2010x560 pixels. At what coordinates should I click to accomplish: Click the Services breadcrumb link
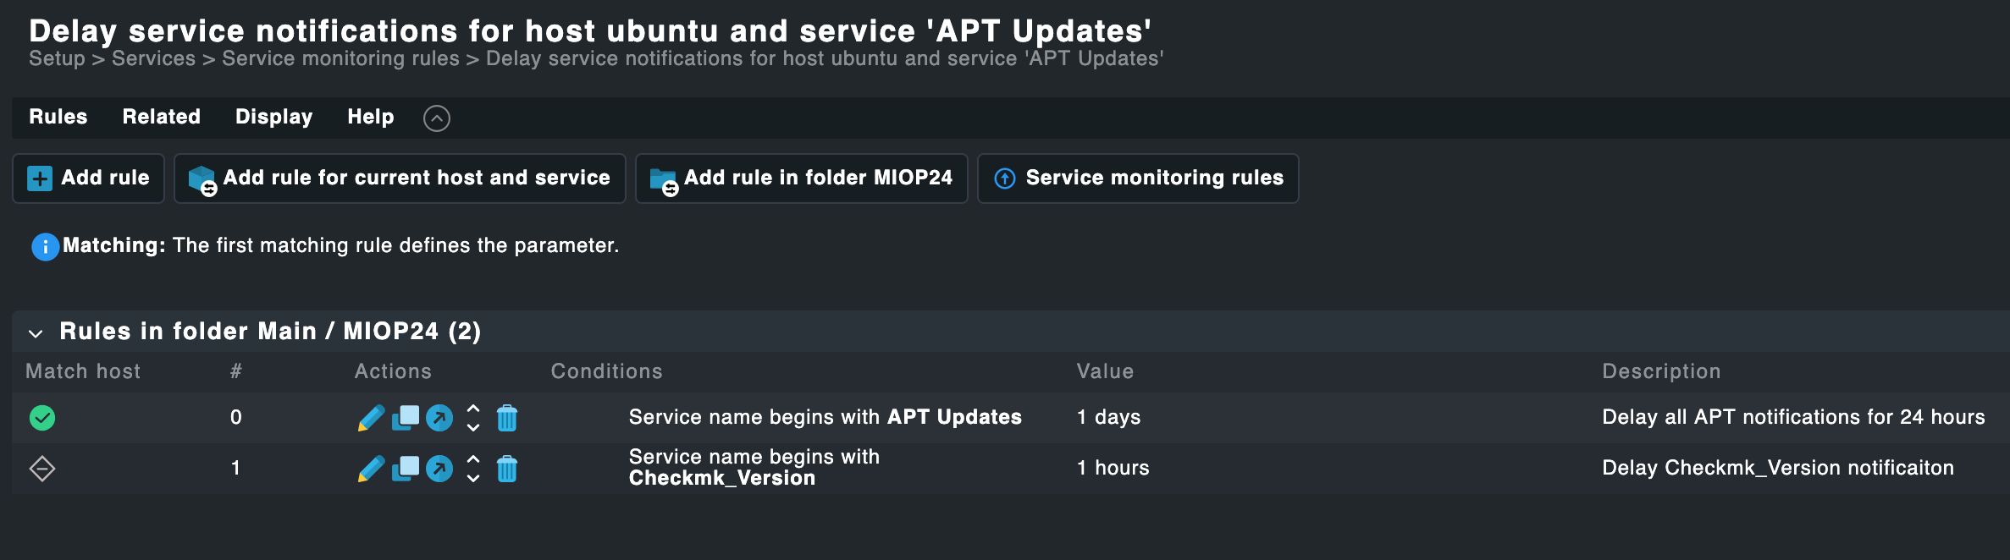click(x=152, y=58)
